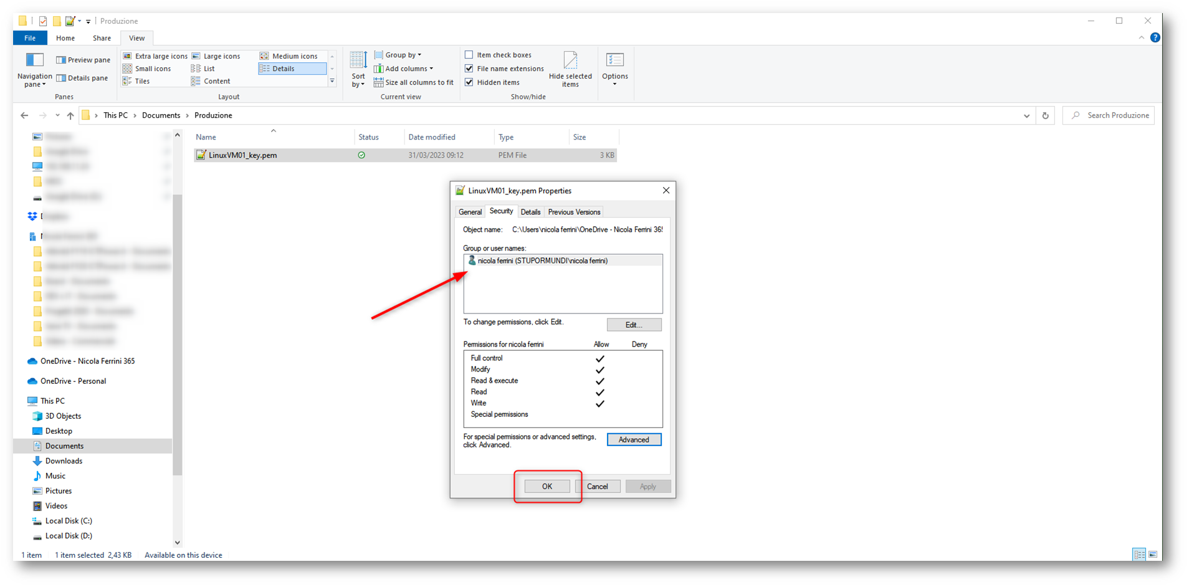Expand the address bar history dropdown
This screenshot has width=1189, height=587.
point(1026,115)
